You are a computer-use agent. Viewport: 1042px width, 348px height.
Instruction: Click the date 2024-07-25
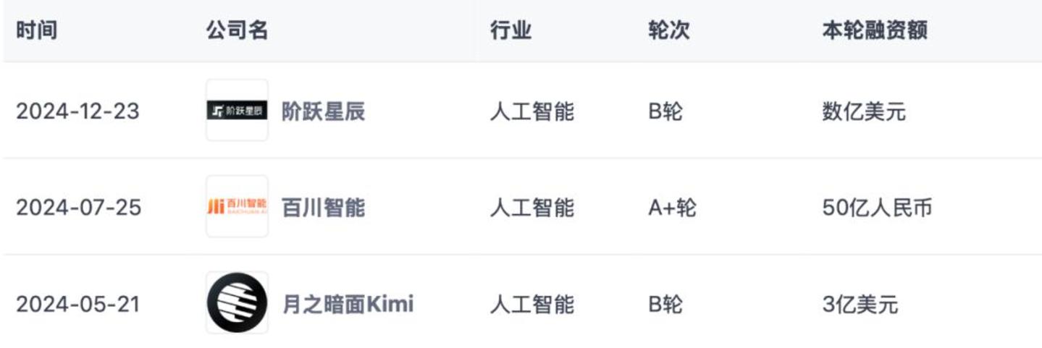tap(78, 208)
